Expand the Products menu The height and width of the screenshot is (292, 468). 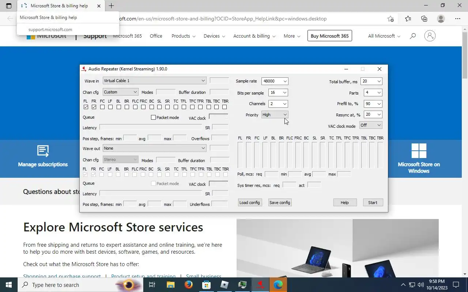(184, 36)
